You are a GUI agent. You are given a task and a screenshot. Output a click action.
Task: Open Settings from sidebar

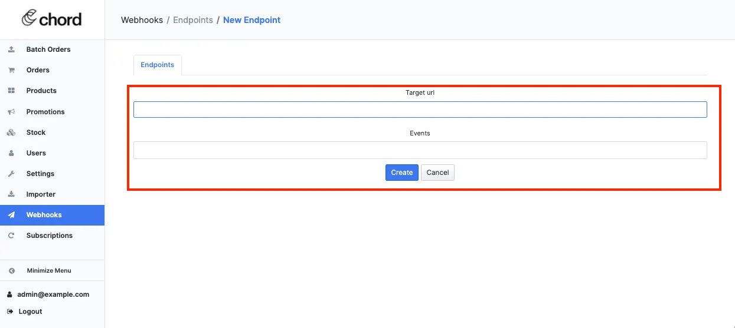point(52,174)
